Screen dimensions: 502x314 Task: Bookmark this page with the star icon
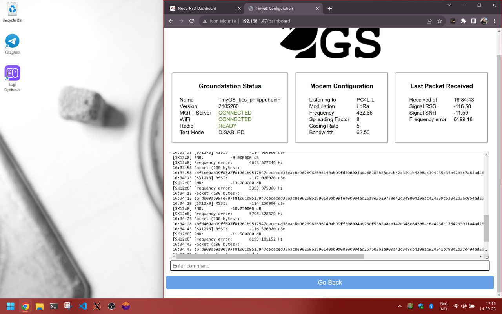tap(440, 21)
